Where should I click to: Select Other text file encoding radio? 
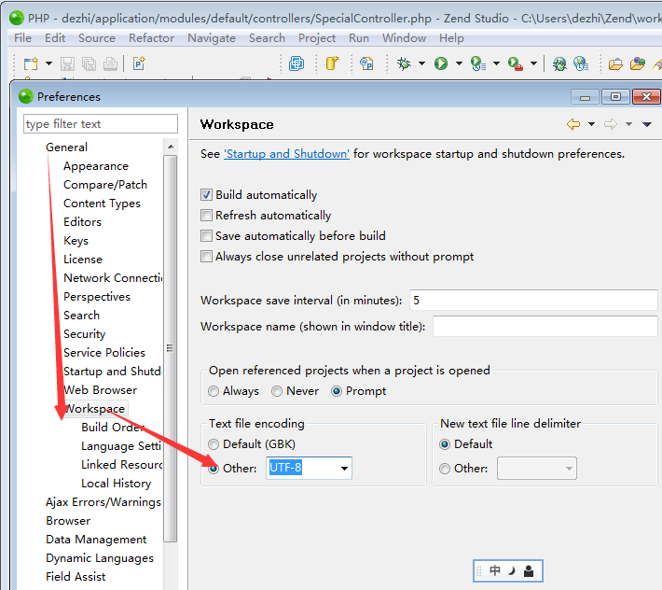point(214,469)
